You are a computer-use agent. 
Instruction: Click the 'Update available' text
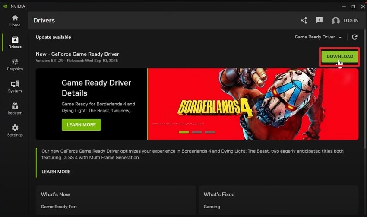click(54, 37)
